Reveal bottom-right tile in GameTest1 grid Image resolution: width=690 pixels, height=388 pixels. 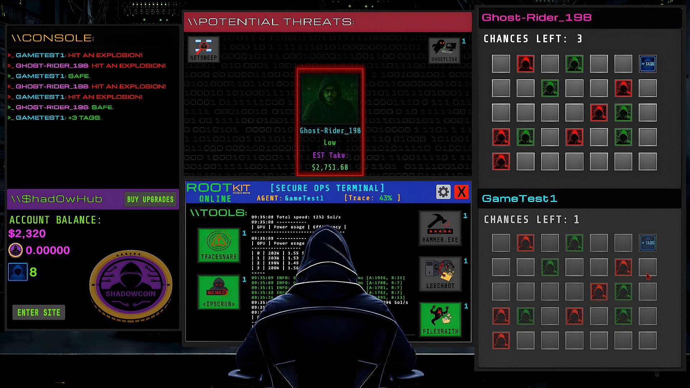click(648, 341)
